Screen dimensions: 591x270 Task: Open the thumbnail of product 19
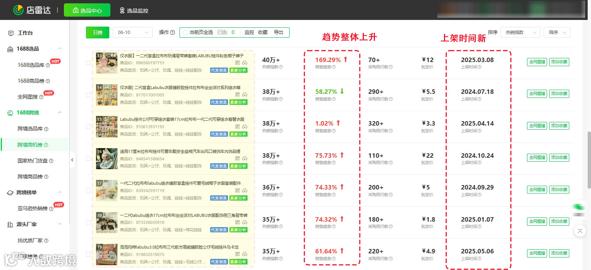click(107, 254)
